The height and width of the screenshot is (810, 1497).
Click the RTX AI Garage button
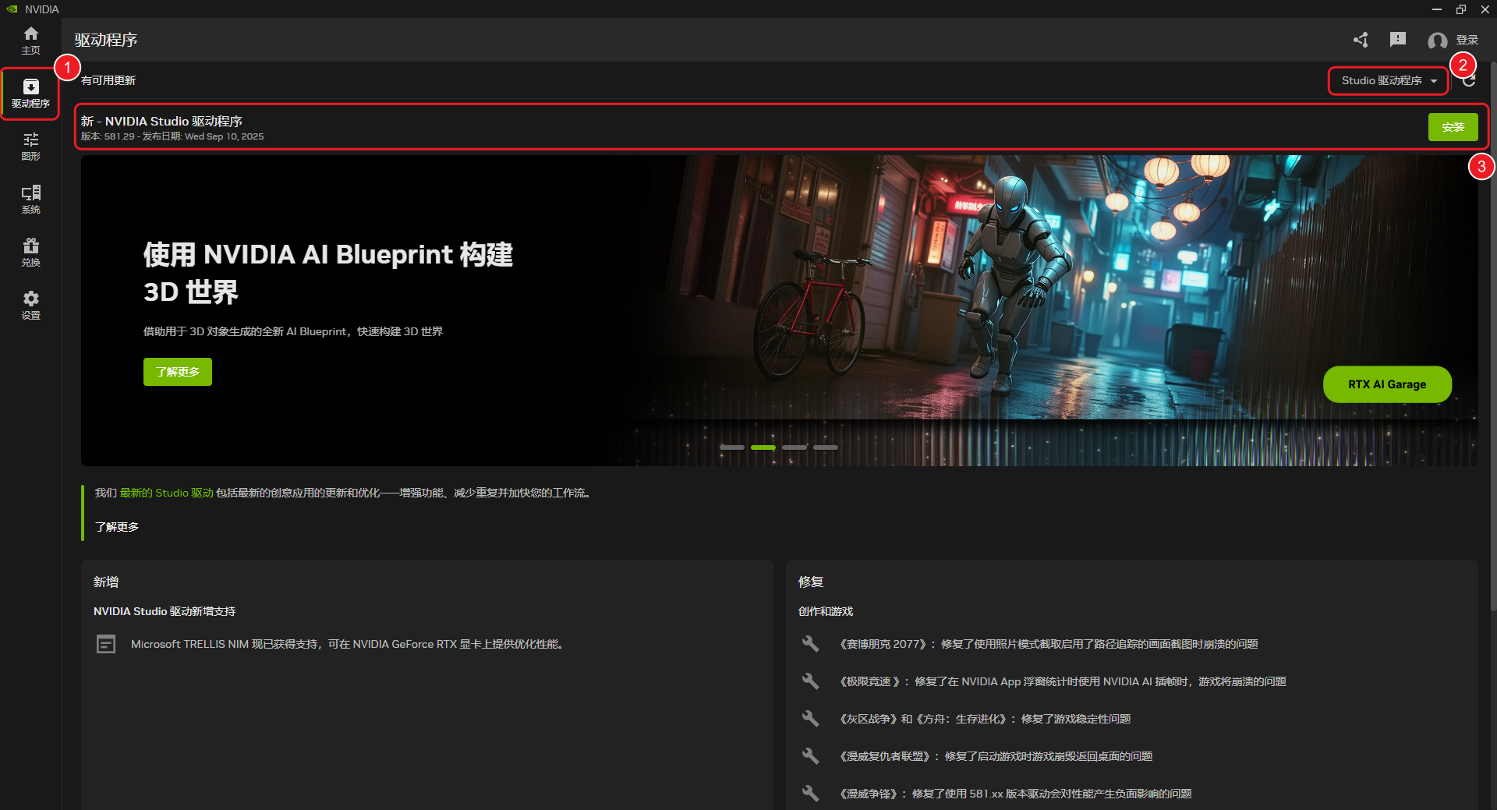coord(1386,384)
